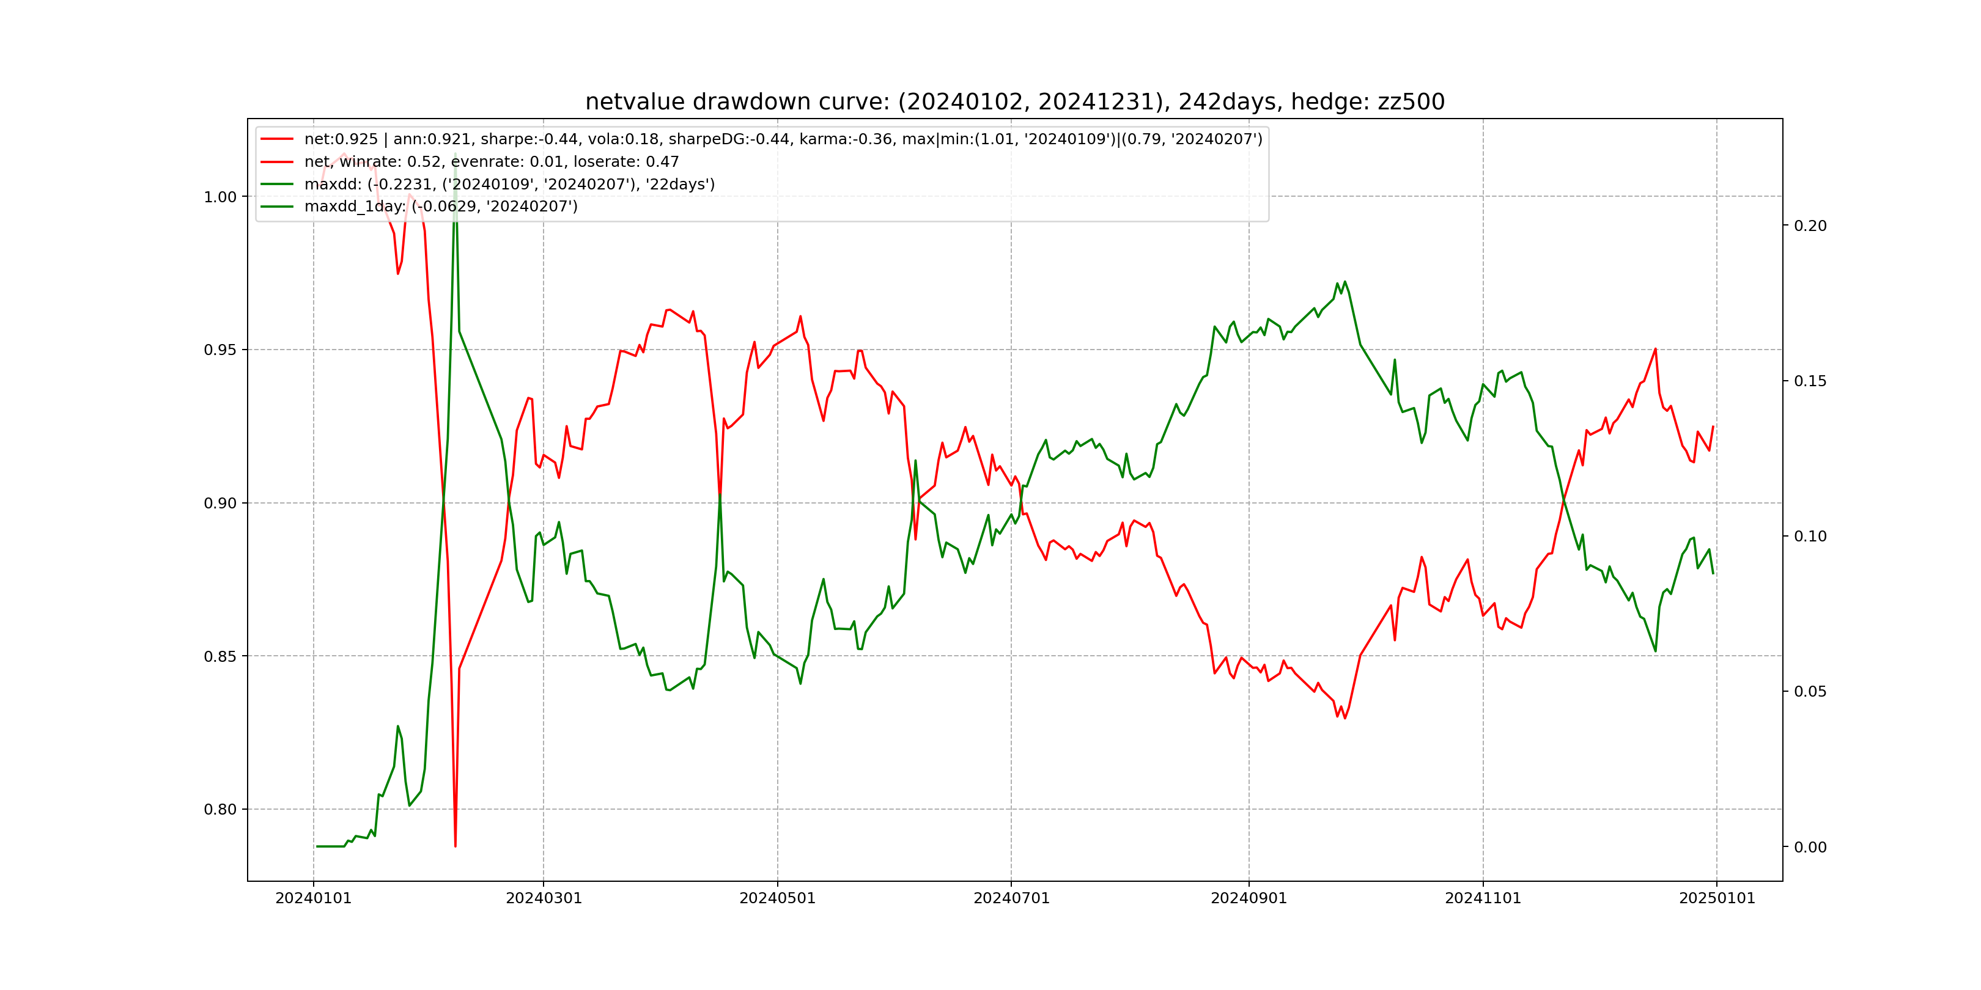Click green swatch beside maxdd legend entry
1981x990 pixels.
[277, 185]
